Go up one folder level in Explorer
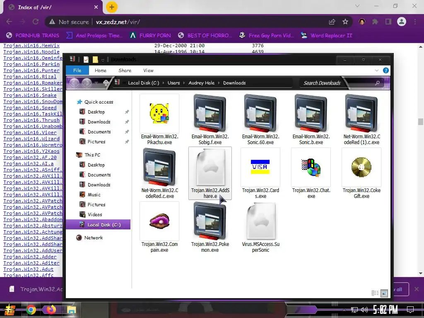Screen dimensions: 424x318 tap(106, 83)
